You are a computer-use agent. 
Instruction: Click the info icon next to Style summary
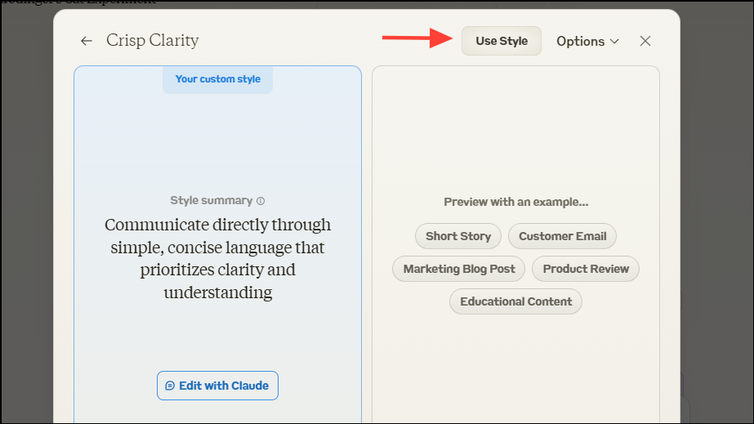point(261,201)
